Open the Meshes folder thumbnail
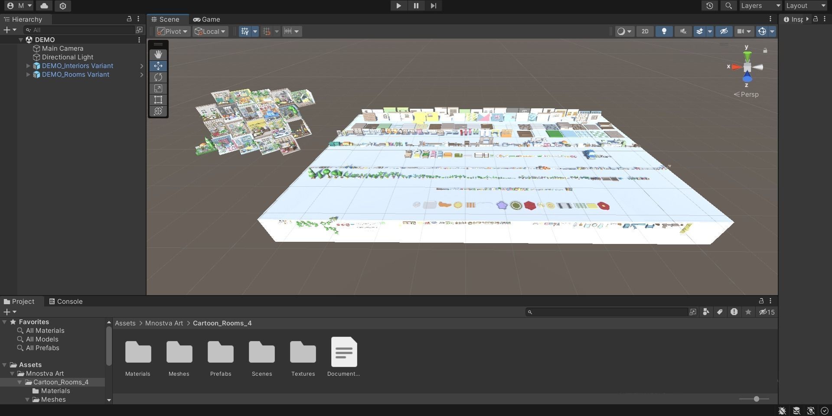The image size is (832, 416). pyautogui.click(x=179, y=352)
